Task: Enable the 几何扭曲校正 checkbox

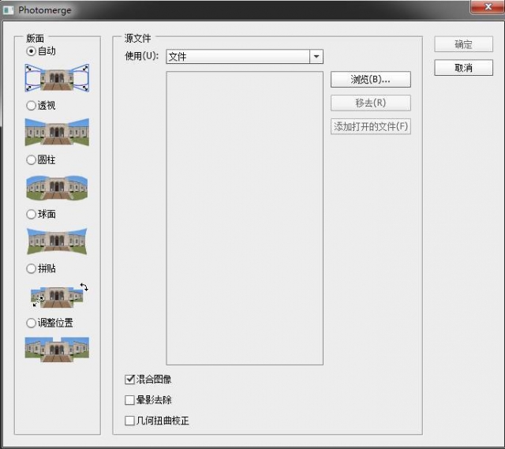Action: tap(129, 421)
